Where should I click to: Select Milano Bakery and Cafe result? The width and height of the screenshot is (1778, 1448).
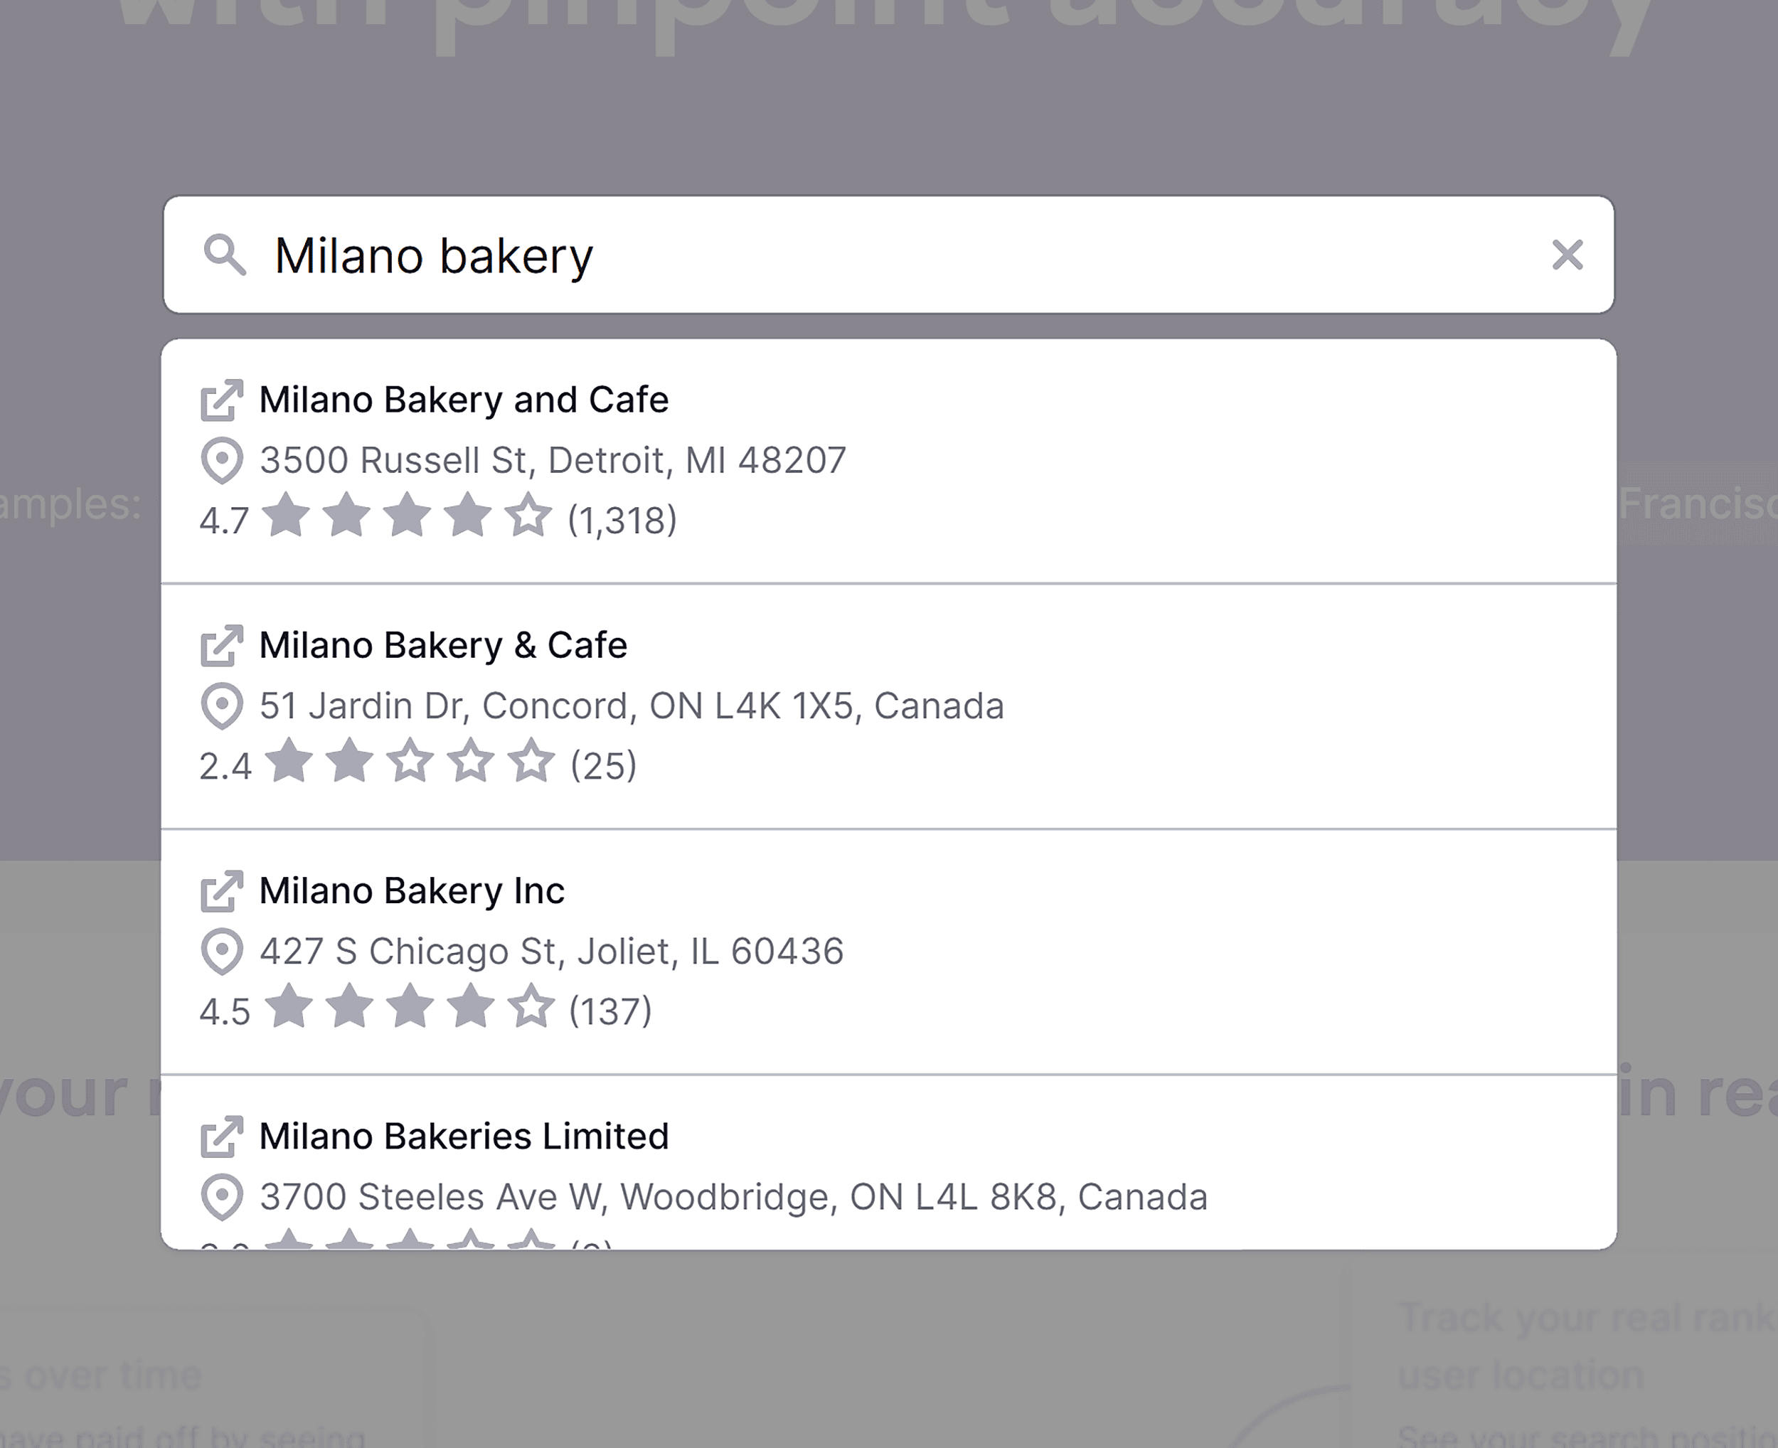tap(464, 400)
